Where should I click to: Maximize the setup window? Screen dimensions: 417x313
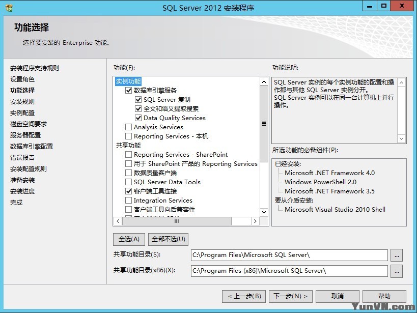pyautogui.click(x=383, y=6)
